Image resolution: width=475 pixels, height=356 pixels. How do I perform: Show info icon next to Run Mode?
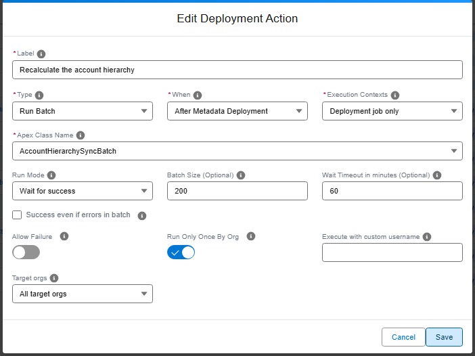point(51,175)
